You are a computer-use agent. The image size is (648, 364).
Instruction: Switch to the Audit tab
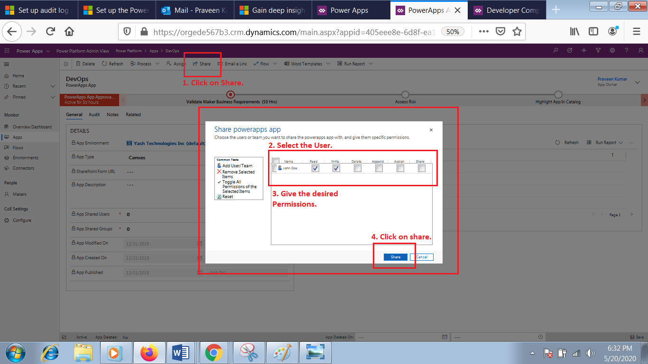coord(94,114)
